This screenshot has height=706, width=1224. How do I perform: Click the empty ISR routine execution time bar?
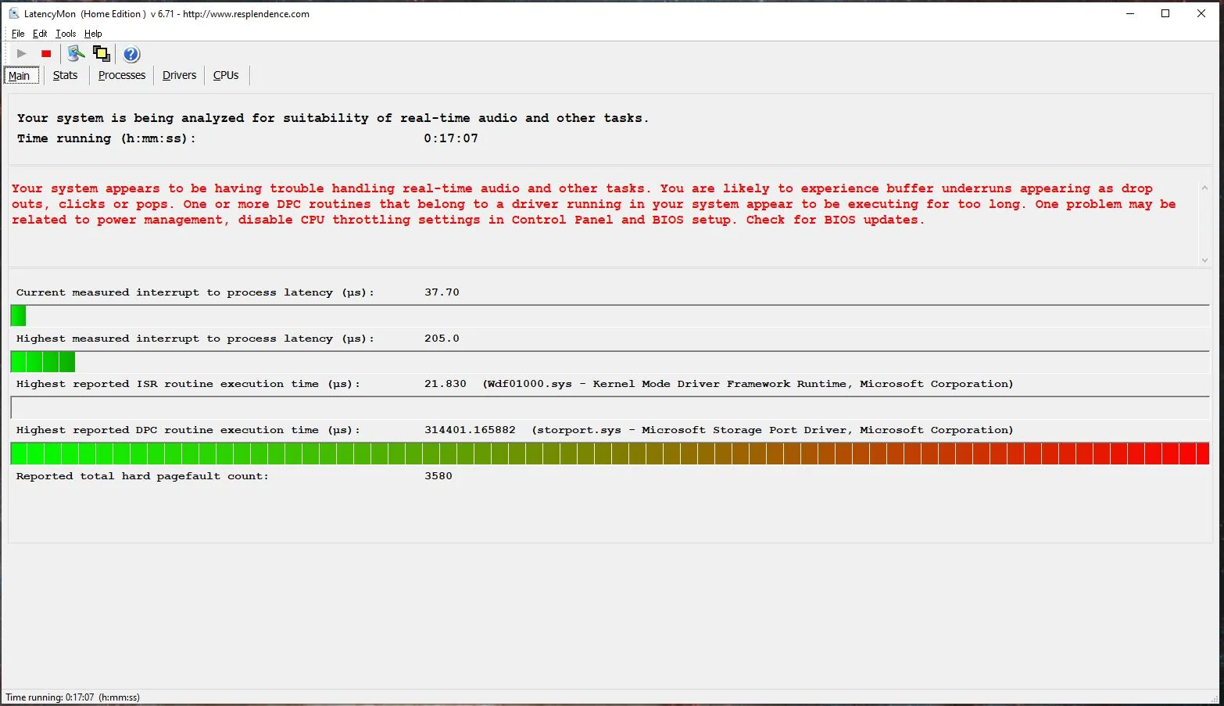[610, 407]
